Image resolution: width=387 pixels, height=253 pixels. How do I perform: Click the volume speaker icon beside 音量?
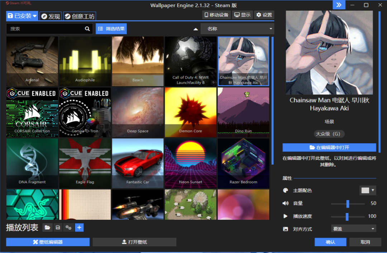286,203
